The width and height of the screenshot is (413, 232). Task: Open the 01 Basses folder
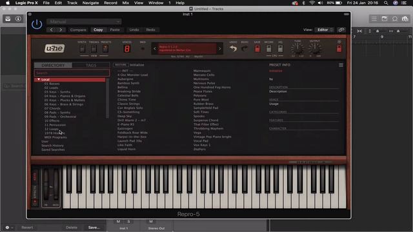pos(52,84)
